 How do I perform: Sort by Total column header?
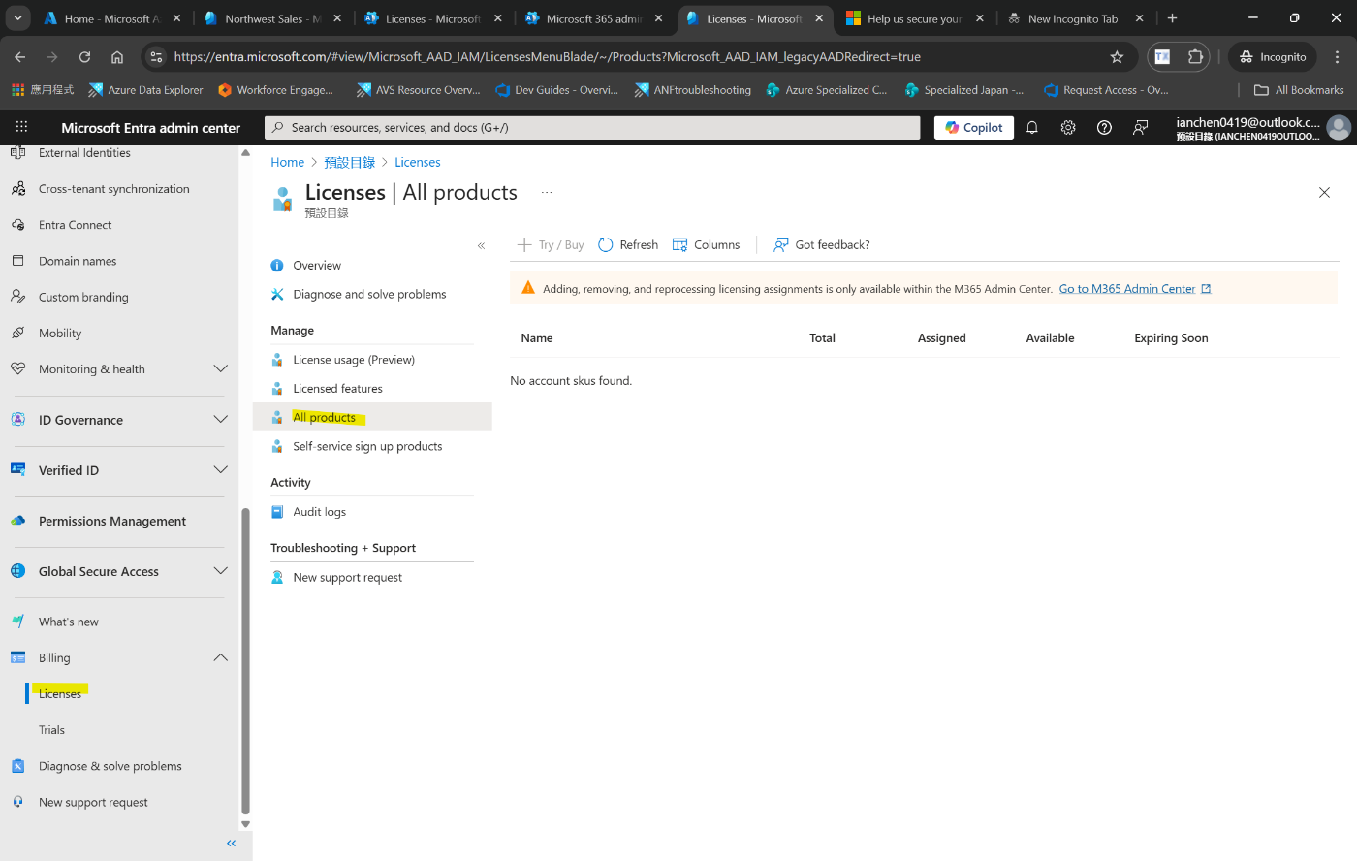tap(822, 338)
